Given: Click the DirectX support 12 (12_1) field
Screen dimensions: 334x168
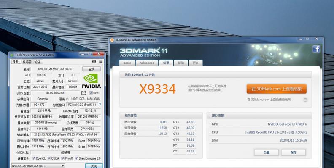Looking at the screenshot, I should 90,111.
